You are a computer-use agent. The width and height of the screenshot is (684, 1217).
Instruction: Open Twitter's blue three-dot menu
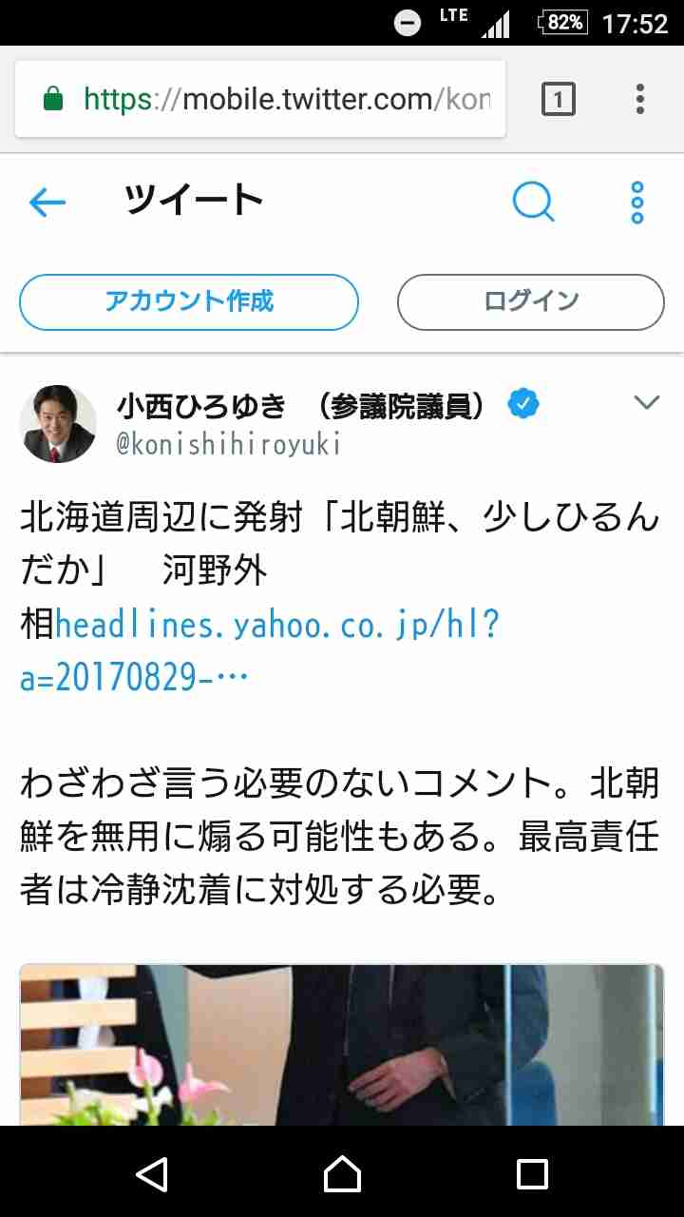pyautogui.click(x=637, y=202)
